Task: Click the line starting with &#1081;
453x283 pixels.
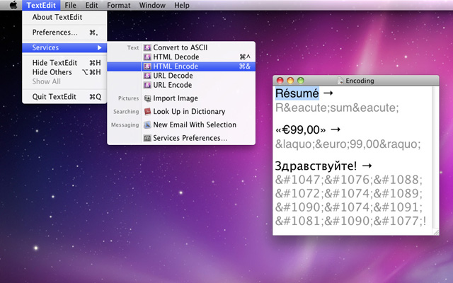Action: [x=350, y=221]
